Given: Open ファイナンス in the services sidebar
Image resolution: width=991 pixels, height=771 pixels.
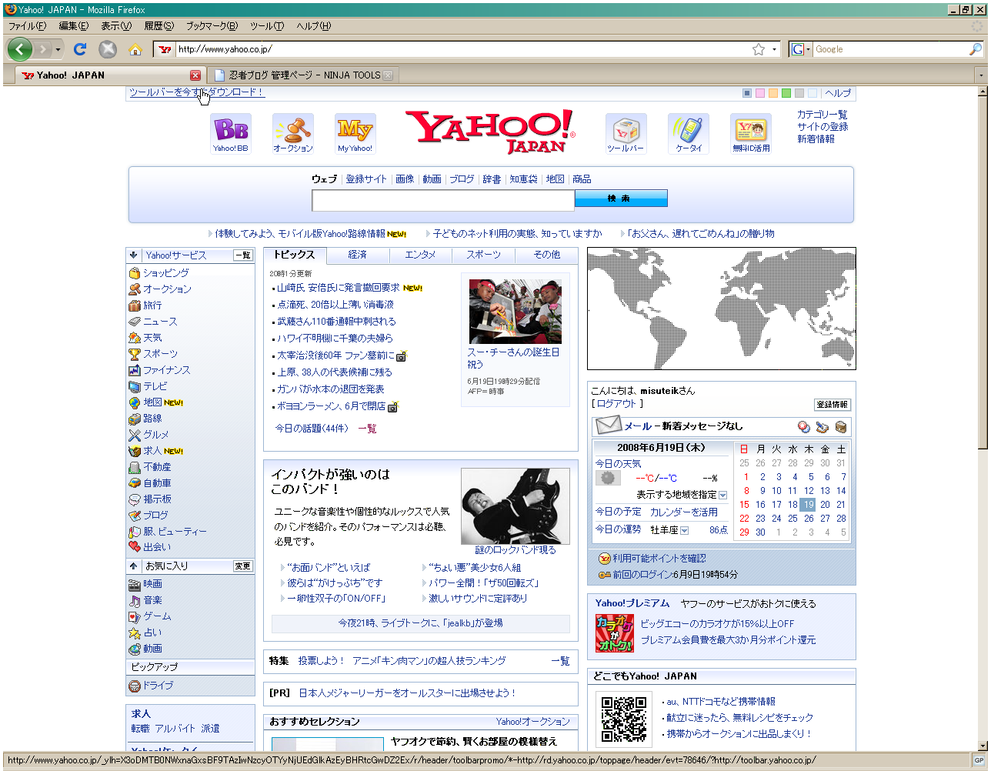Looking at the screenshot, I should click(166, 370).
